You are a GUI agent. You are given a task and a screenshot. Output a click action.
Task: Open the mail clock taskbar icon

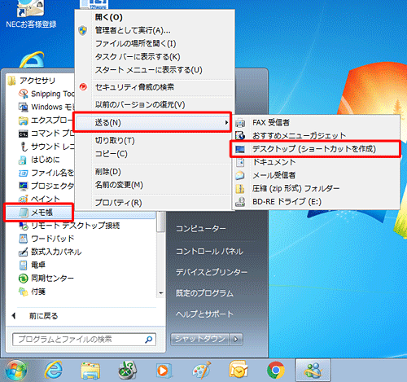click(x=238, y=370)
